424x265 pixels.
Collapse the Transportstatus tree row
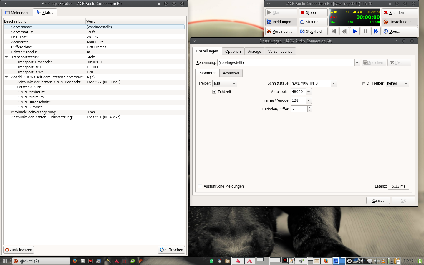click(x=6, y=57)
